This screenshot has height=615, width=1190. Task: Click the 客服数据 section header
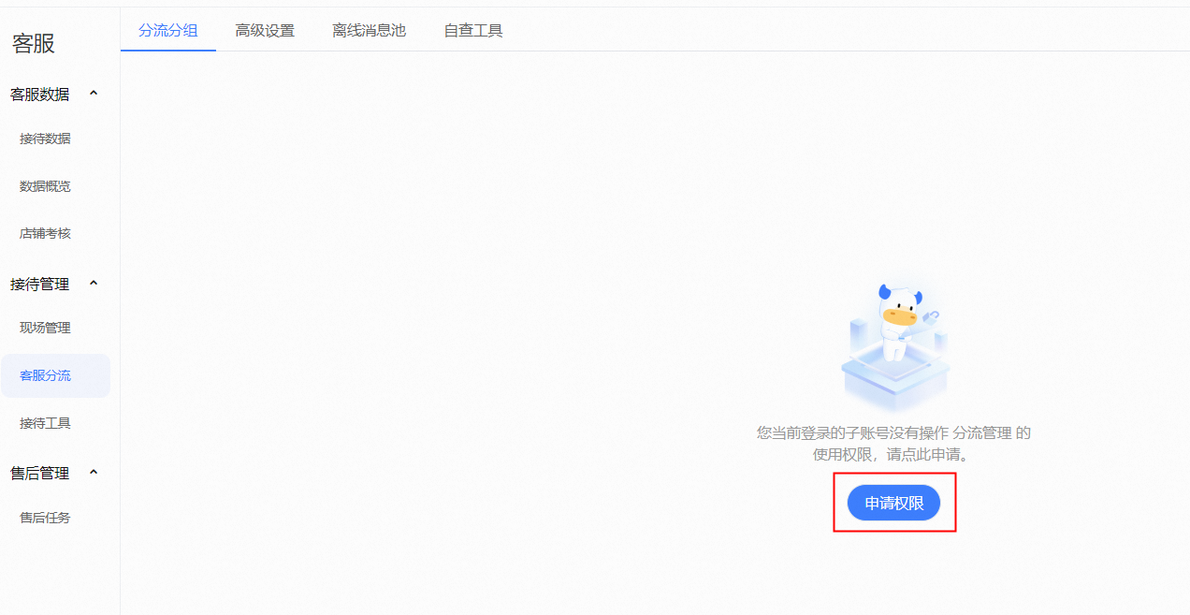click(39, 95)
